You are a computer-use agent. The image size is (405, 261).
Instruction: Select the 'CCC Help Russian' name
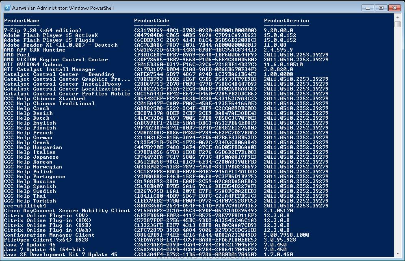[x=30, y=181]
